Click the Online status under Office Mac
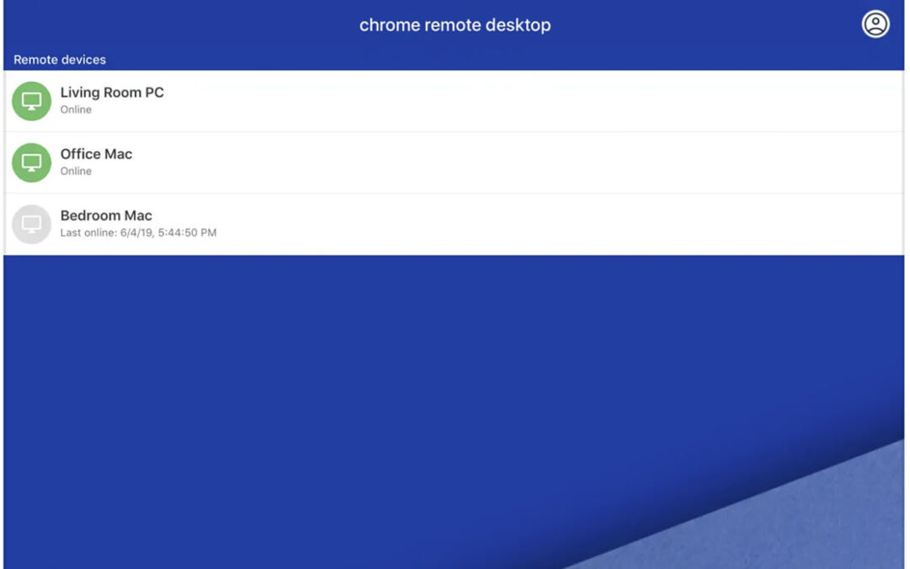The height and width of the screenshot is (569, 910). tap(76, 171)
